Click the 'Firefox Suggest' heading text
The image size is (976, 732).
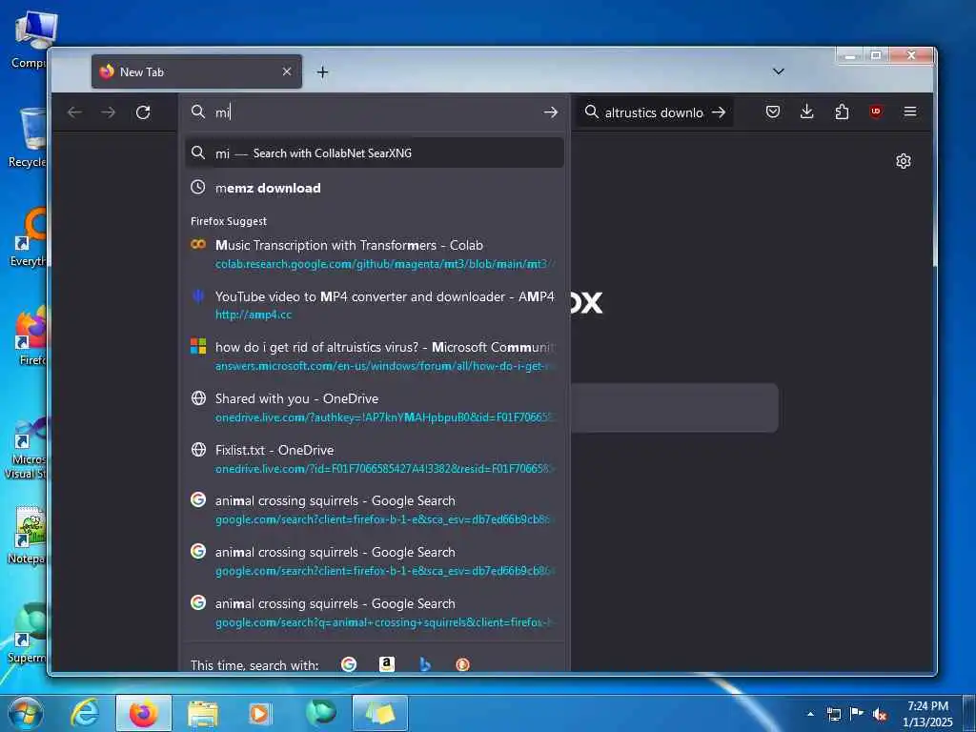(229, 221)
